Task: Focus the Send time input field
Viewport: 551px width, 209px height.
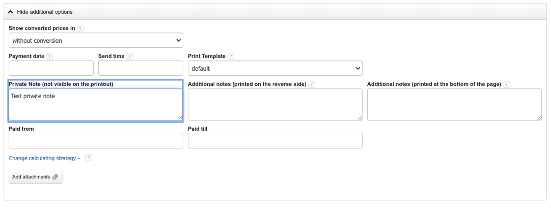Action: click(141, 68)
